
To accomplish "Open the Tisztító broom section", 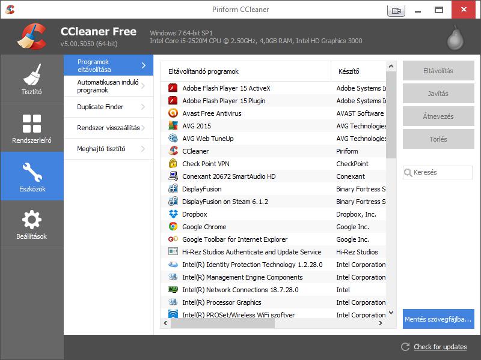I will (32, 79).
